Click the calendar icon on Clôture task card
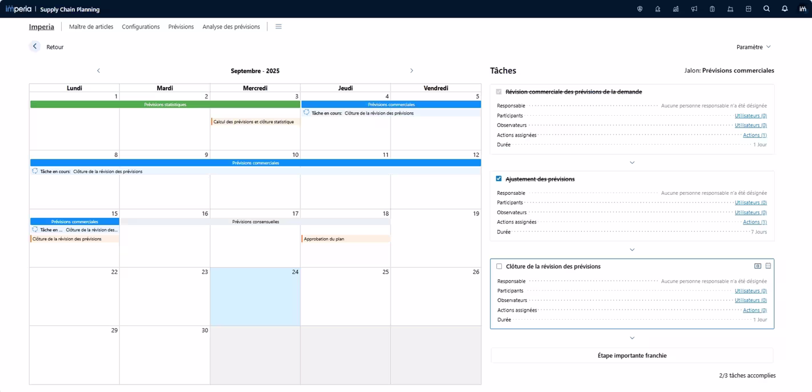Viewport: 812px width, 392px height. coord(768,266)
